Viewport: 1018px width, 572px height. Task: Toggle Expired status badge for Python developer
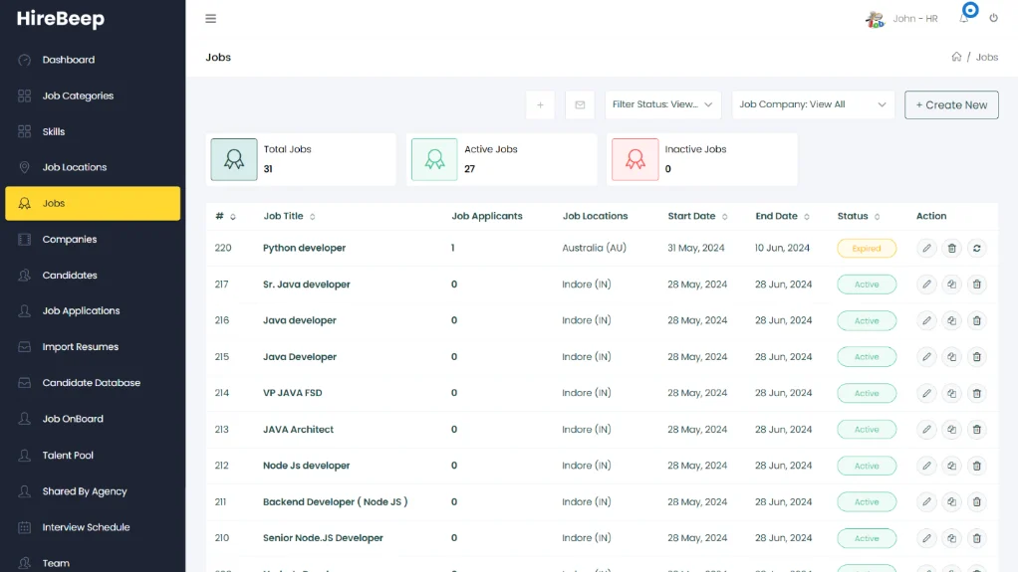coord(867,249)
